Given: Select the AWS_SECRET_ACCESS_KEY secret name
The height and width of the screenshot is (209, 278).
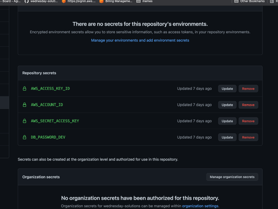Looking at the screenshot, I should pyautogui.click(x=55, y=121).
